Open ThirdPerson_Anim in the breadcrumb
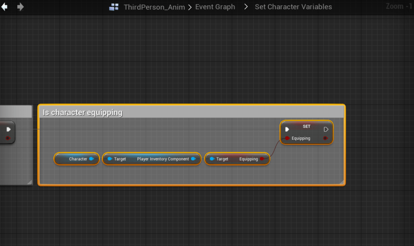This screenshot has height=246, width=414. coord(154,7)
